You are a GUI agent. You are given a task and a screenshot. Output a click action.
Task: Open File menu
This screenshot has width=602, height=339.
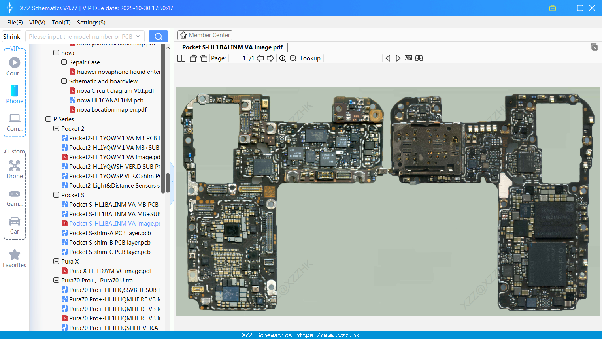(15, 23)
